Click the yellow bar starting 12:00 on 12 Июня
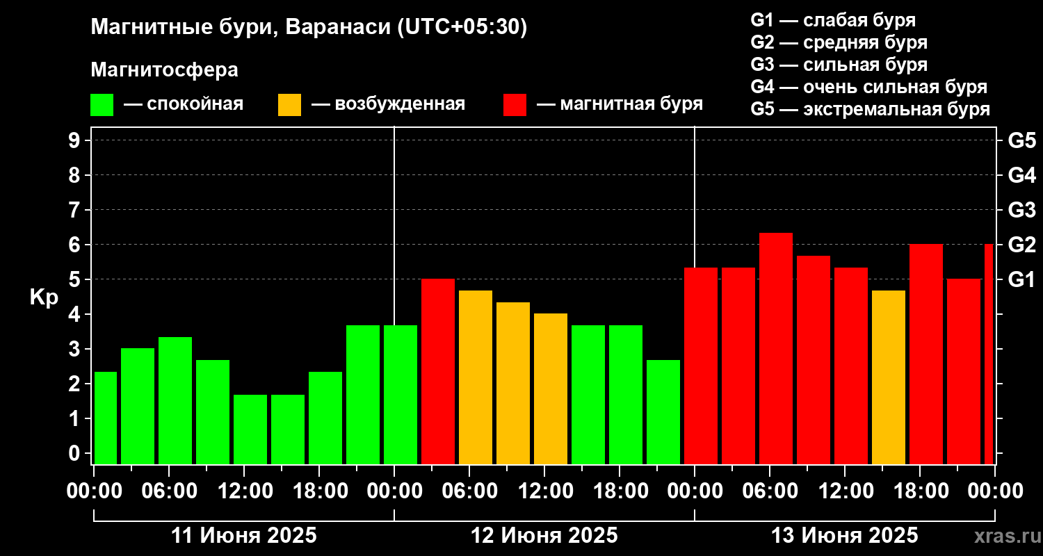Image resolution: width=1043 pixels, height=556 pixels. (x=551, y=389)
